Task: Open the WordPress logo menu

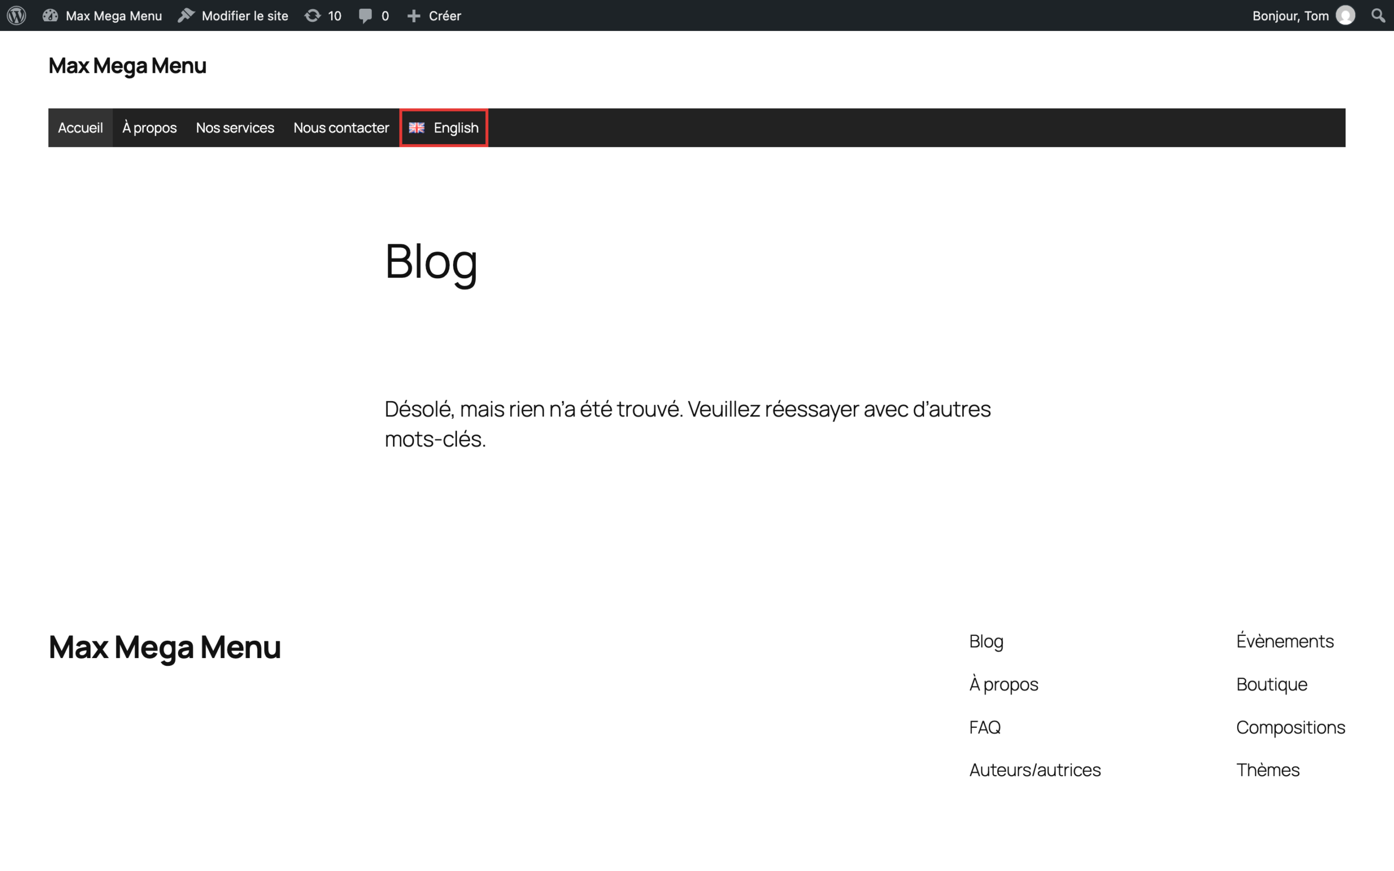Action: point(17,16)
